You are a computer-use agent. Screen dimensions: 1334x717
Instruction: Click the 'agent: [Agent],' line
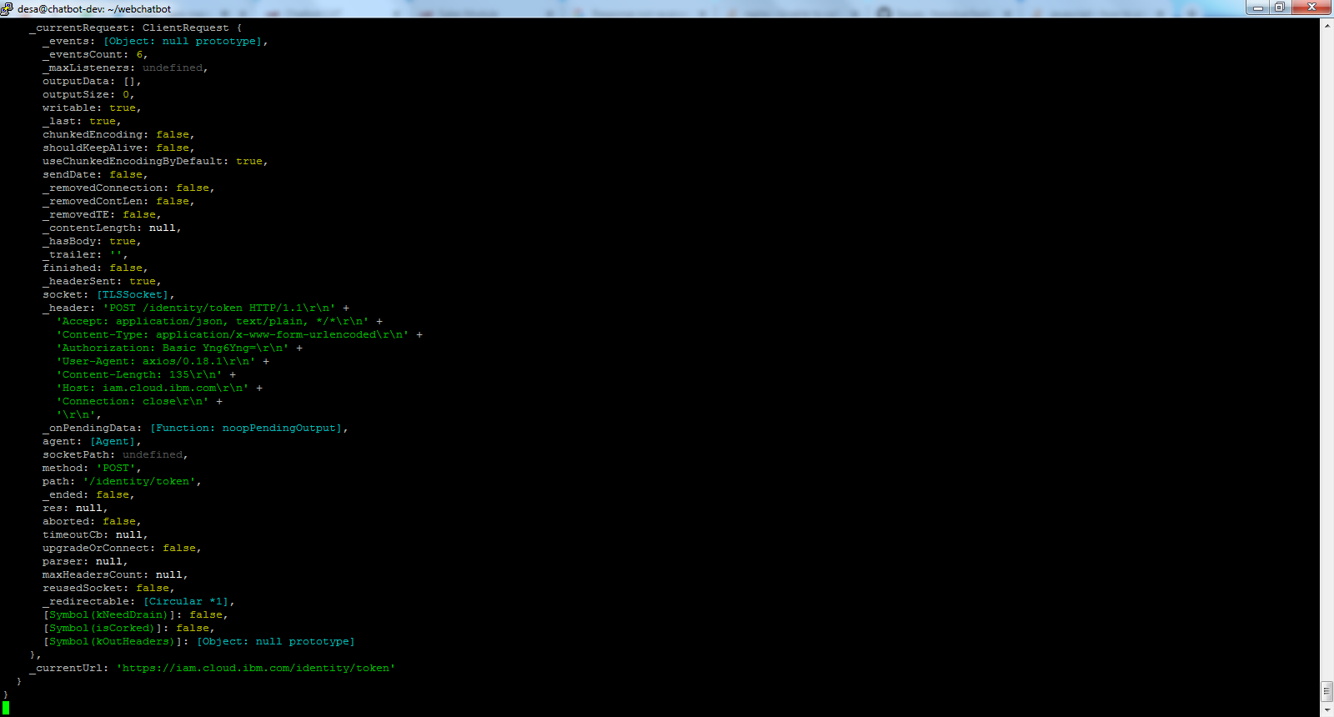click(x=92, y=441)
